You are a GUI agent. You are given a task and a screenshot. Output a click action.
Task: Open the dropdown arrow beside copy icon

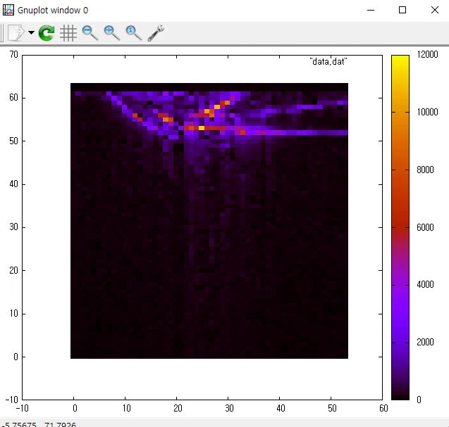point(31,32)
